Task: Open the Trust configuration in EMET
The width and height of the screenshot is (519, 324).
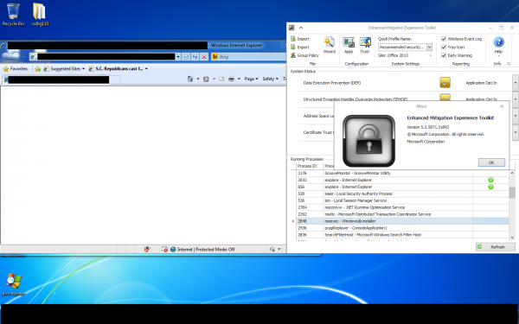Action: pos(365,45)
